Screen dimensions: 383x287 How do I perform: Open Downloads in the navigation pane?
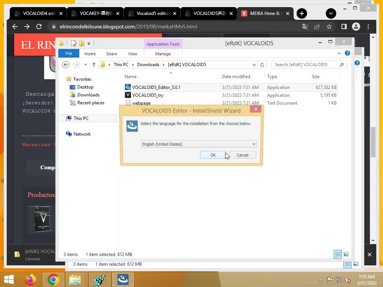88,95
